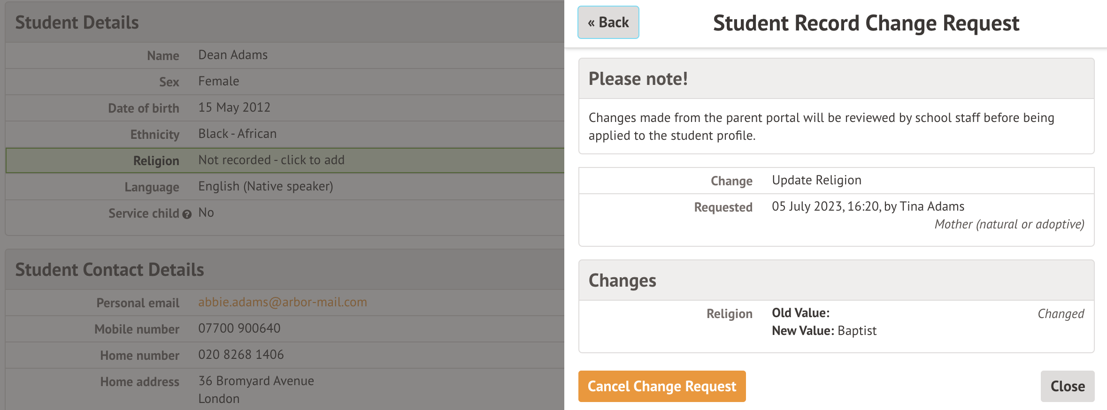1107x410 pixels.
Task: Click the Service child help icon
Action: (x=187, y=214)
